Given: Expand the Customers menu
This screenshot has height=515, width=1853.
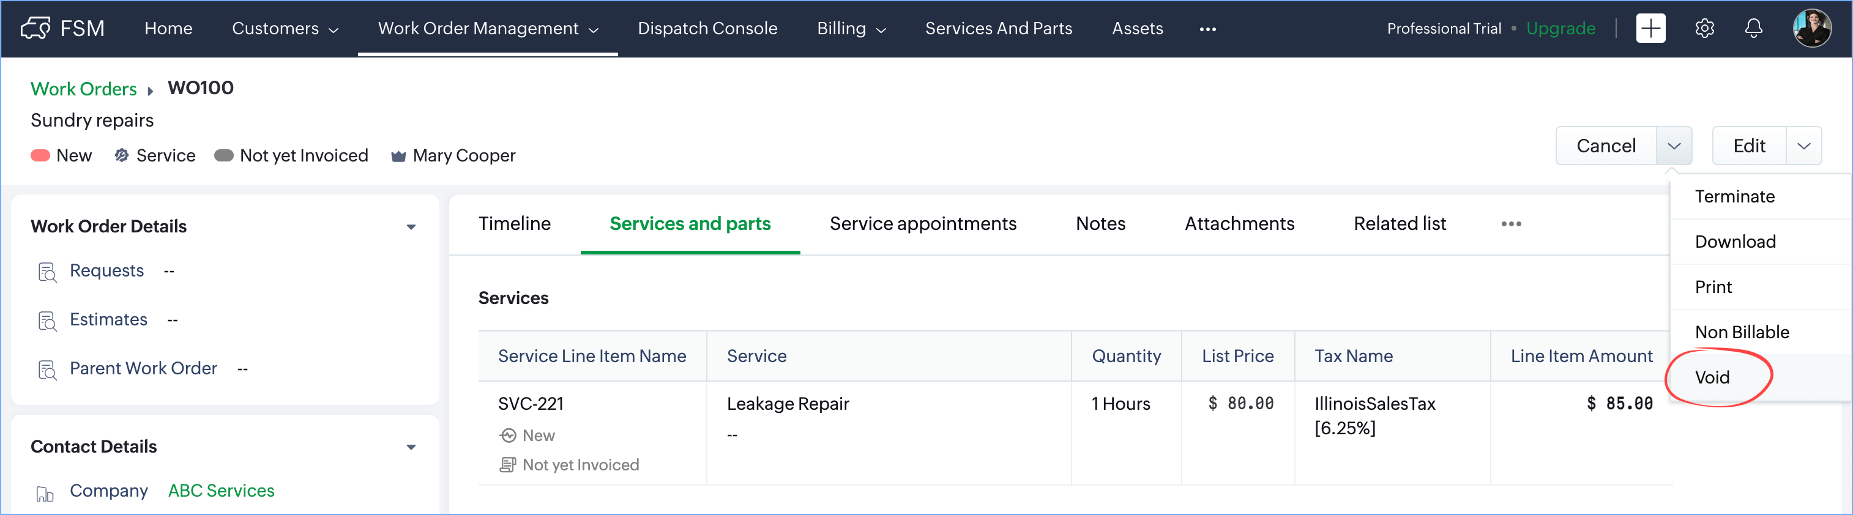Looking at the screenshot, I should [x=285, y=29].
